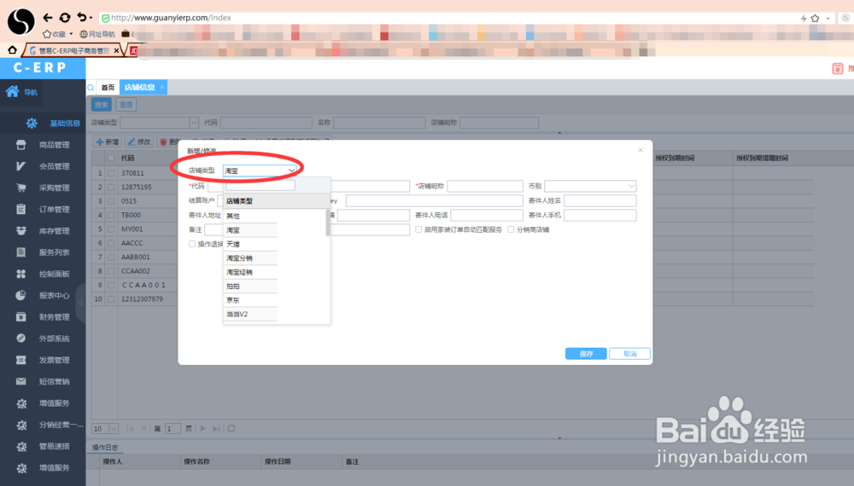Screen dimensions: 854x486
Task: Open the 商品管理 sidebar icon
Action: pyautogui.click(x=20, y=145)
